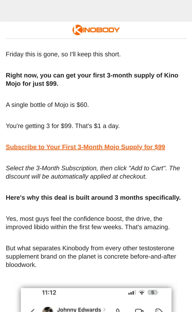Open the Subscribe to 3-Month Mojo Supply link

click(x=85, y=147)
